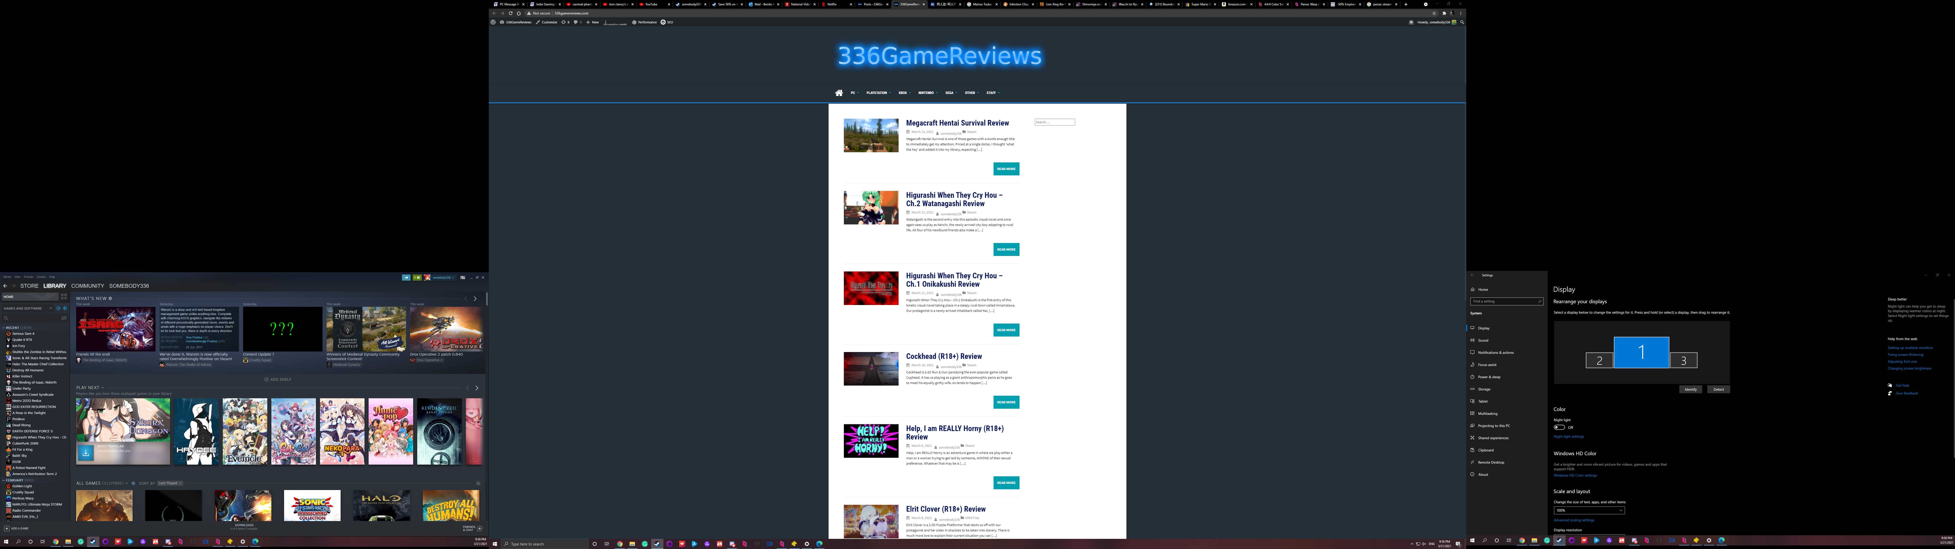Select Sound in Settings sidebar
This screenshot has height=549, width=1955.
point(1483,341)
